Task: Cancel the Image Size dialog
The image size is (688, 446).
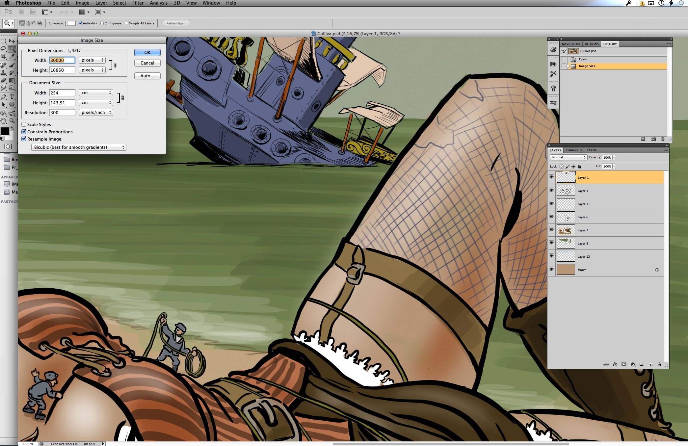Action: 147,63
